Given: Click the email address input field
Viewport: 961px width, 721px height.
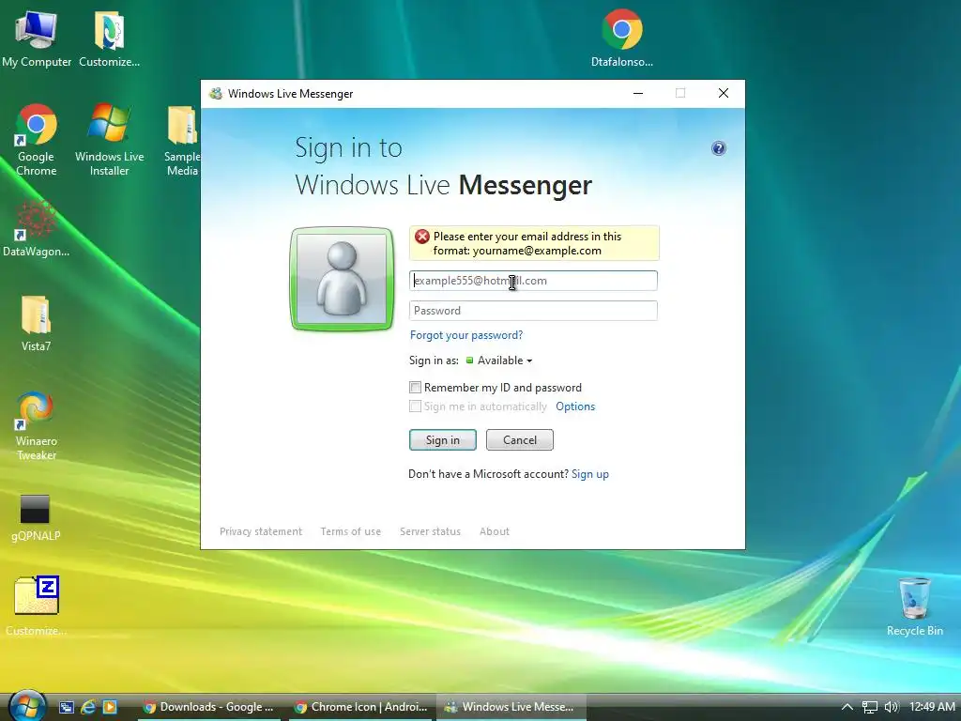Looking at the screenshot, I should click(533, 281).
